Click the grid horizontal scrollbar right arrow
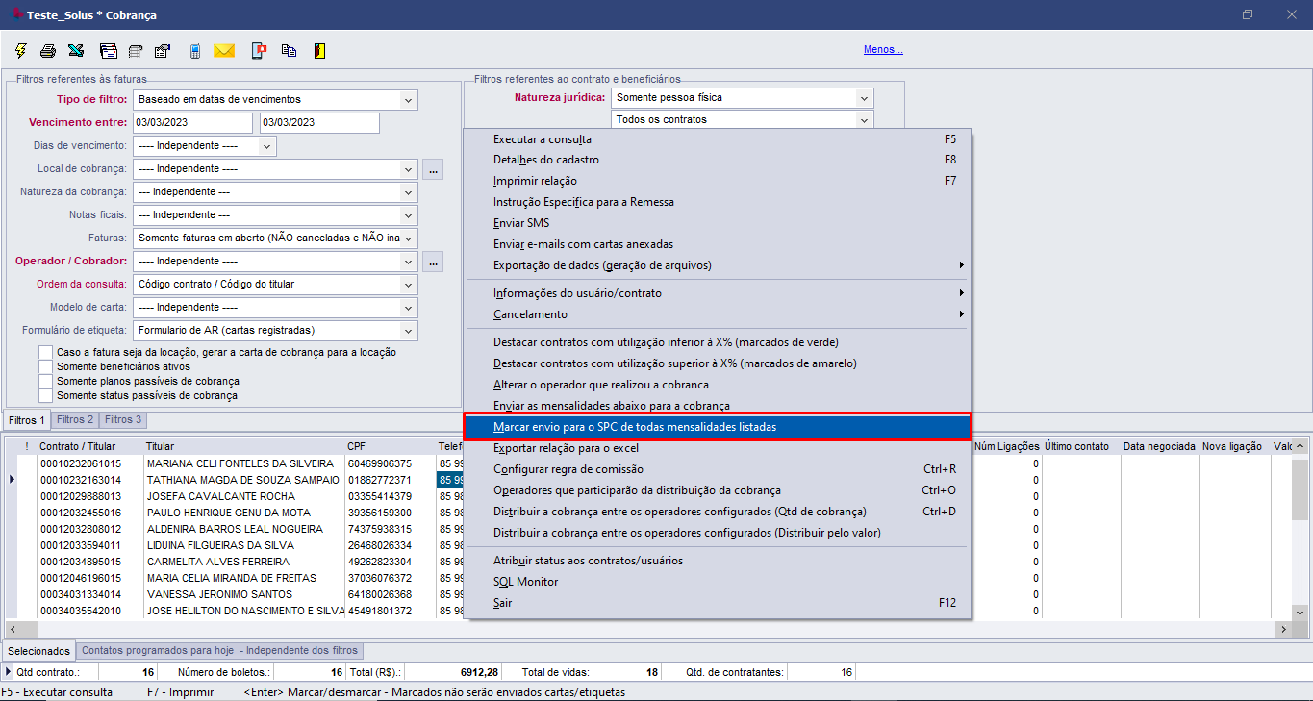1313x701 pixels. point(1282,629)
